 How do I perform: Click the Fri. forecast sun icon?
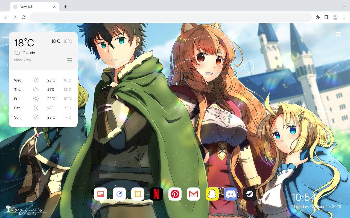[36, 99]
